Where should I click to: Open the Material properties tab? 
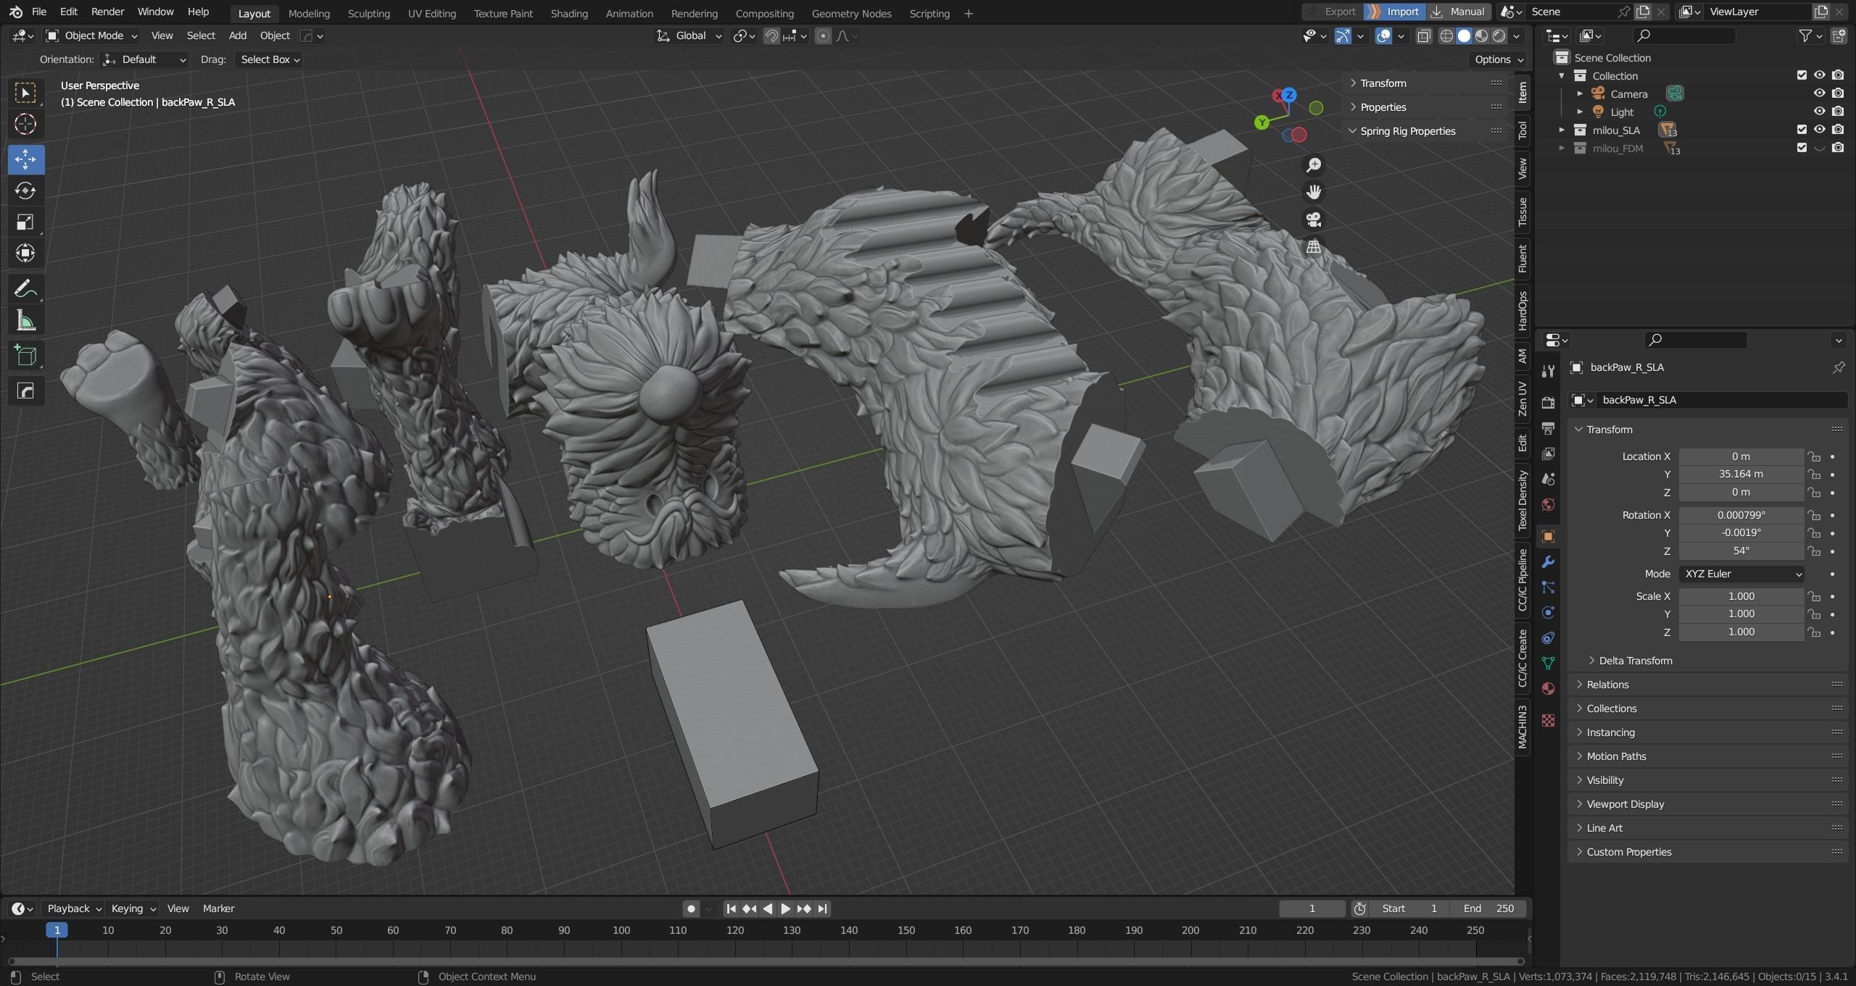(1548, 689)
